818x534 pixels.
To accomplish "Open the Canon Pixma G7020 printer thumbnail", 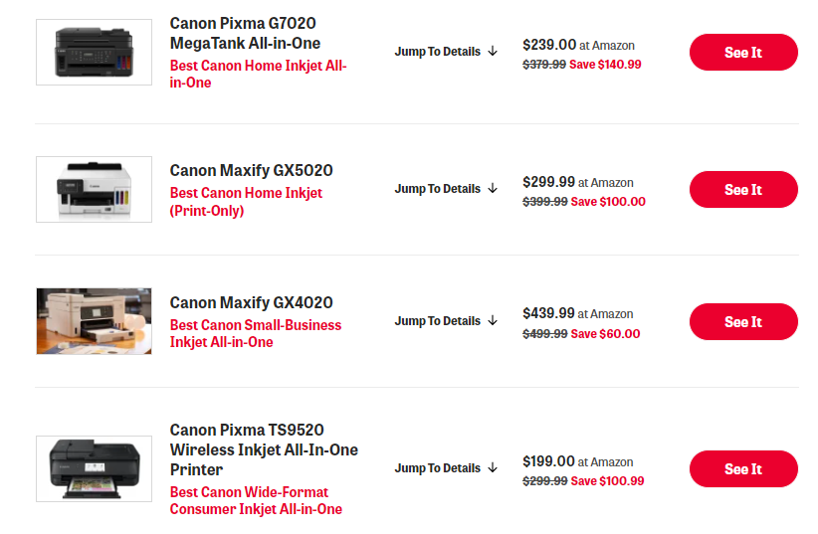I will 94,52.
